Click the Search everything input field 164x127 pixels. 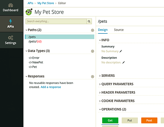pos(56,21)
